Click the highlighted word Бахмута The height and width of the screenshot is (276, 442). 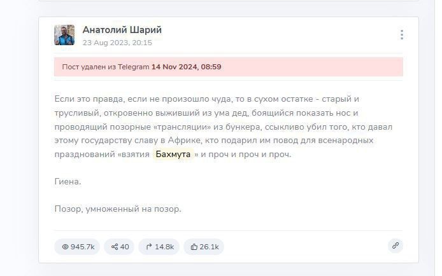coord(173,154)
